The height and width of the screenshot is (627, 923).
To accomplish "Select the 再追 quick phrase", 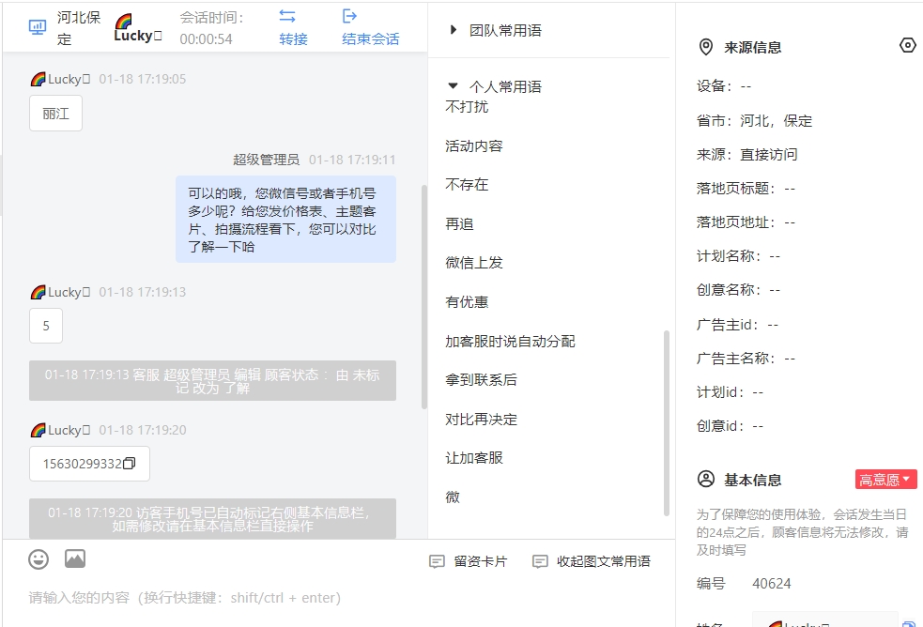I will (459, 224).
